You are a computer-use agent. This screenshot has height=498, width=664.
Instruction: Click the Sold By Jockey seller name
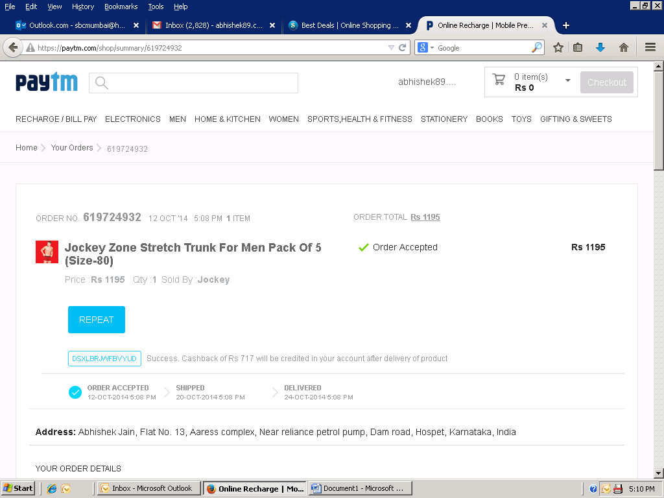[213, 280]
